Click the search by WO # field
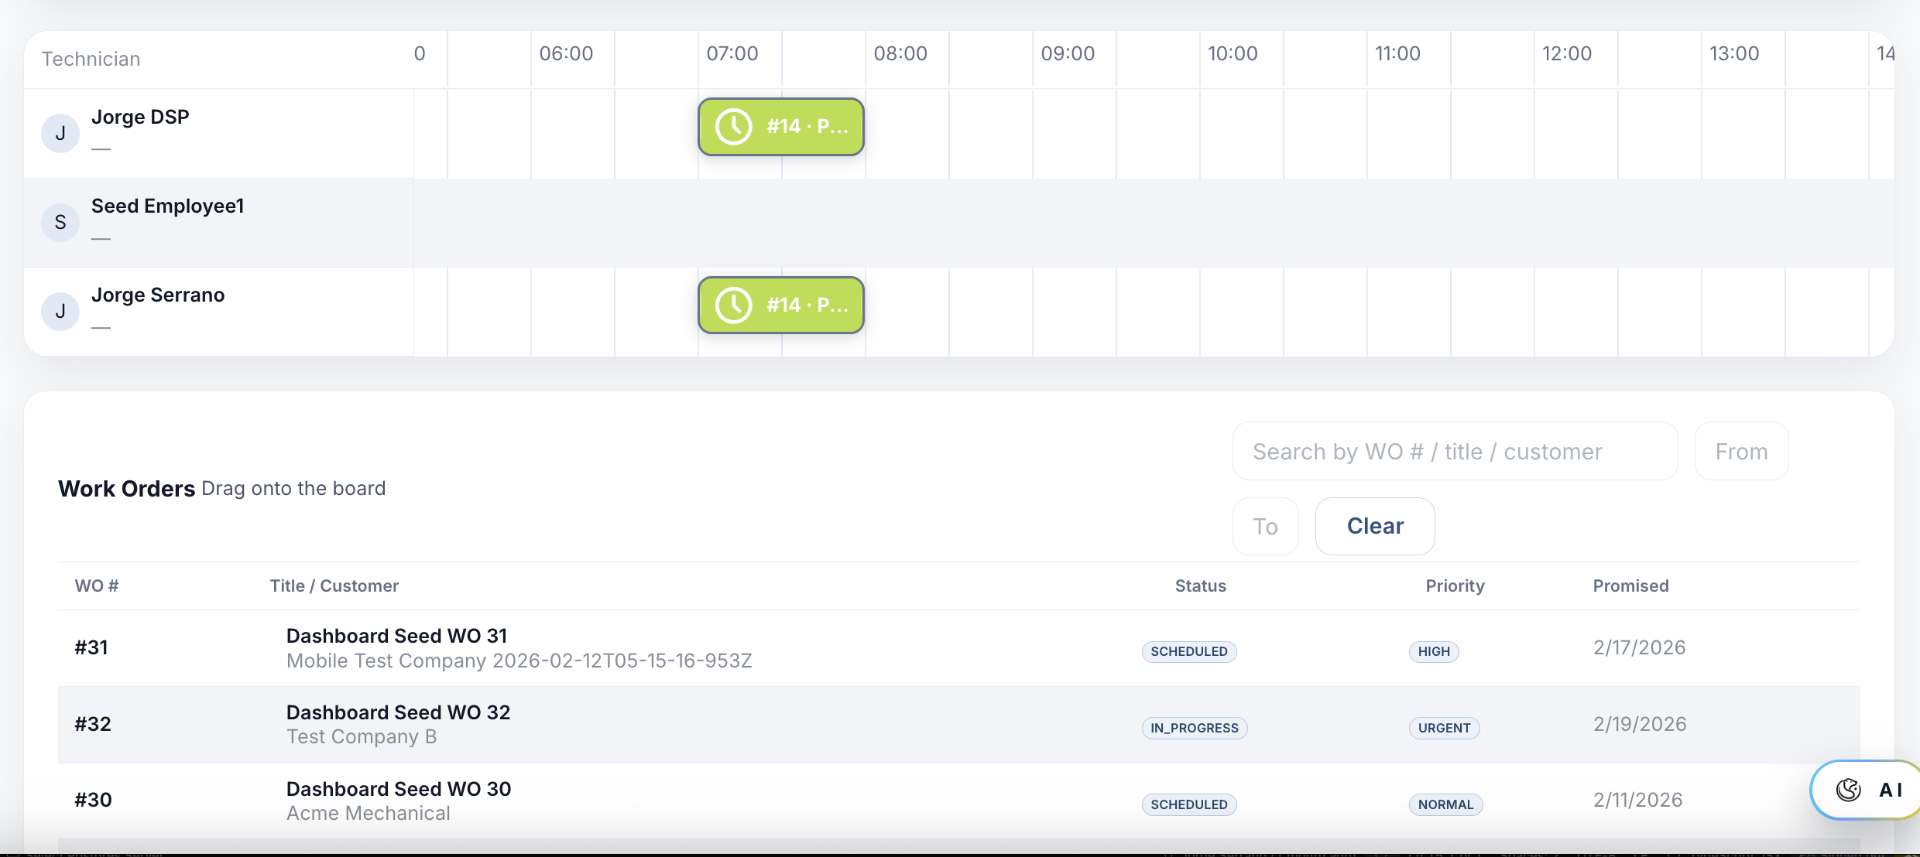The height and width of the screenshot is (857, 1920). coord(1454,451)
